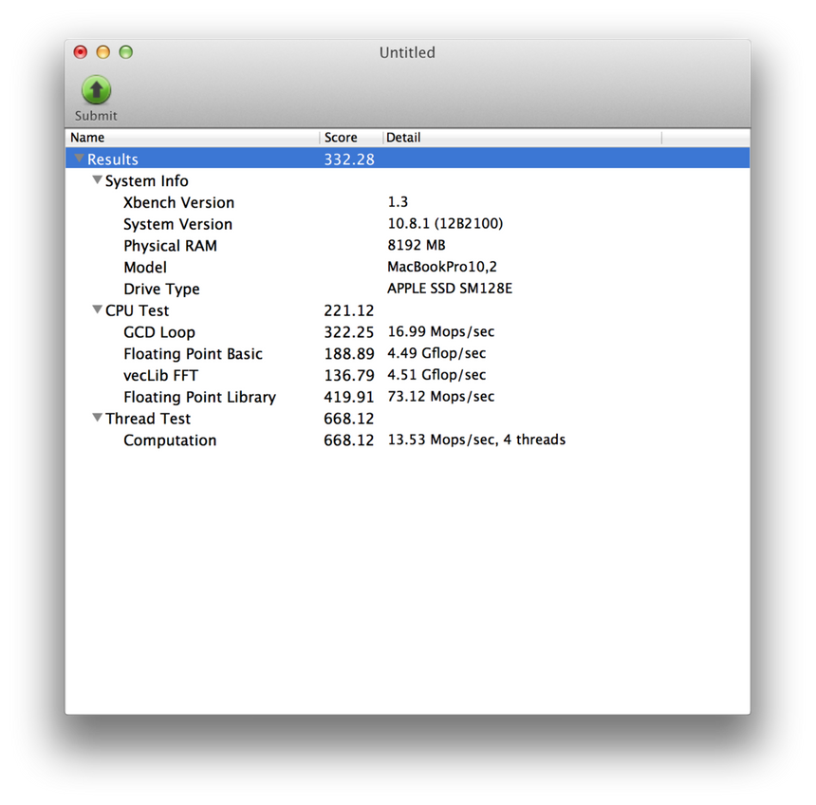Select the Floating Point Basic row
This screenshot has height=805, width=816.
(x=193, y=353)
